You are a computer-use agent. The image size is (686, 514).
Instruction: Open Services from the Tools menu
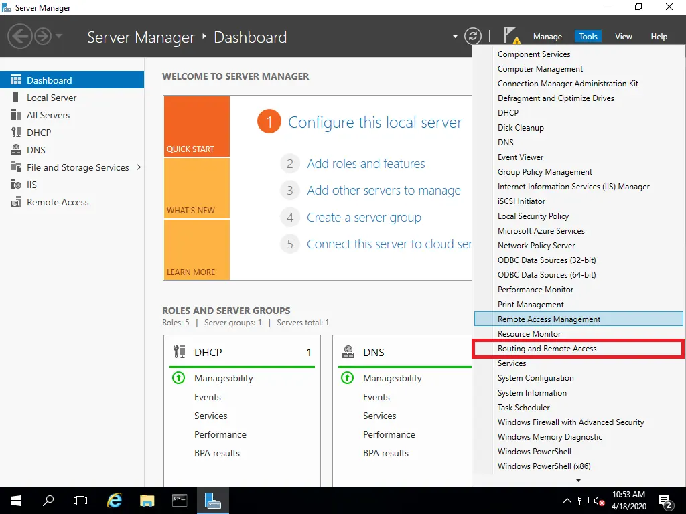(x=578, y=363)
